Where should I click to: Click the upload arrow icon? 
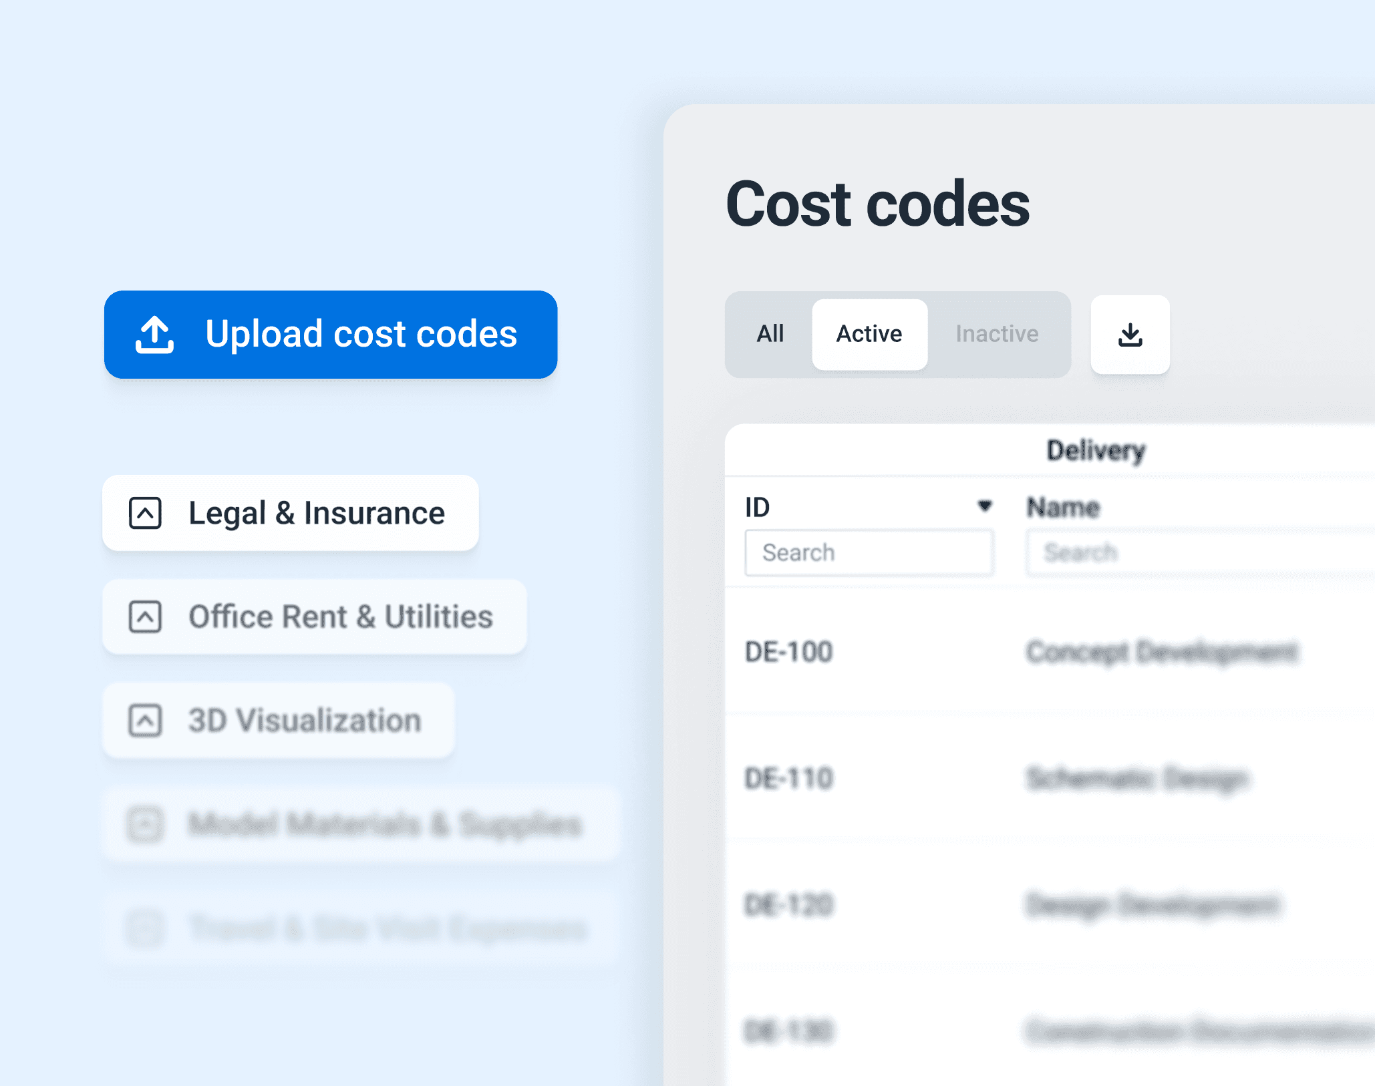pos(155,334)
